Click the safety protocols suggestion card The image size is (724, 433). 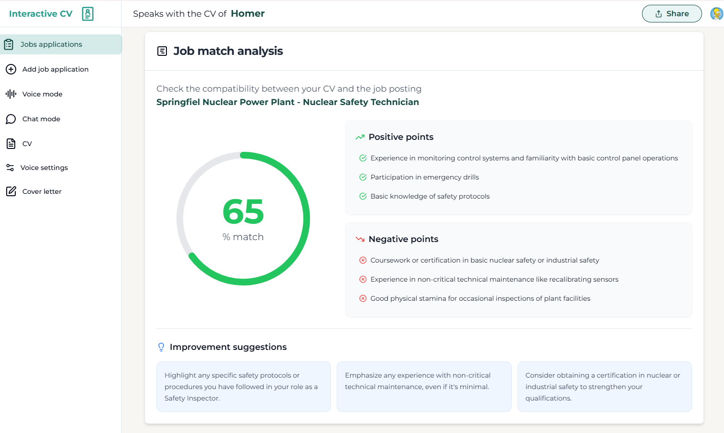click(x=243, y=387)
